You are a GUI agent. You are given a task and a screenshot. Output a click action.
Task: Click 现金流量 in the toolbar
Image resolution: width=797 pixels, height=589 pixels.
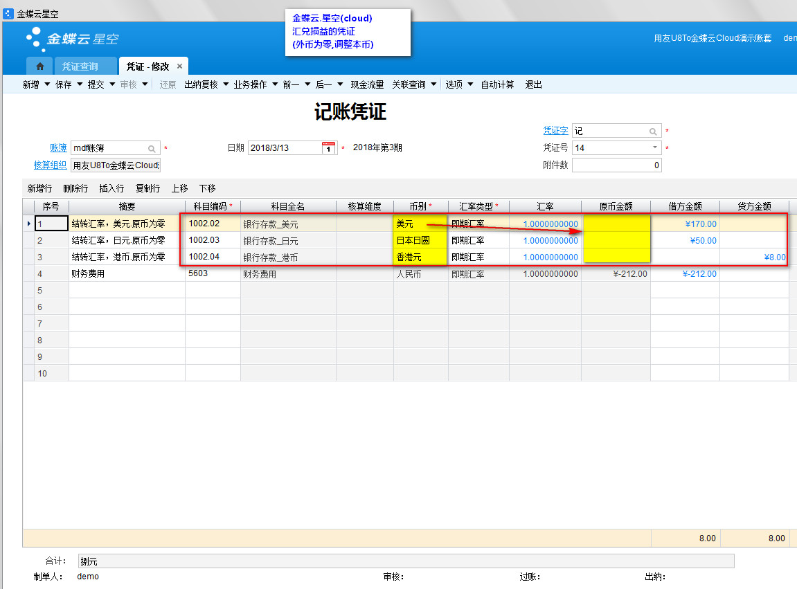click(367, 84)
